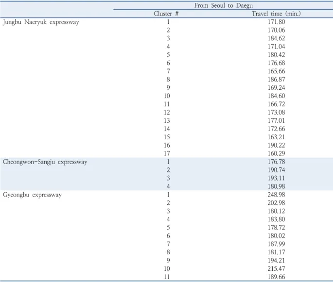Image resolution: width=333 pixels, height=282 pixels.
Task: Click cluster number 1 in the 176.78 row
Action: tap(168, 162)
